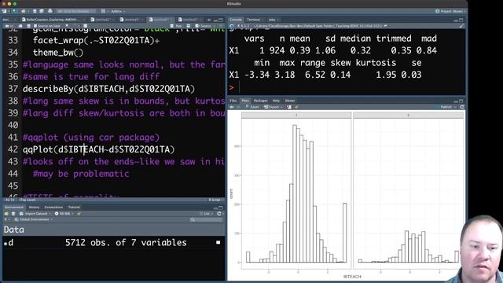Switch to the Tutorial tab

point(74,208)
